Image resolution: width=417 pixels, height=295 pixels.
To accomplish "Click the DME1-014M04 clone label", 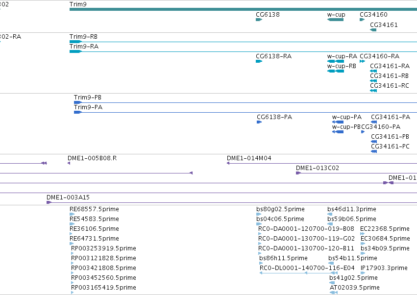I will pos(249,158).
